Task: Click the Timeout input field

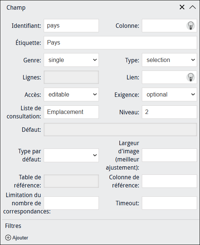Action: pos(169,203)
